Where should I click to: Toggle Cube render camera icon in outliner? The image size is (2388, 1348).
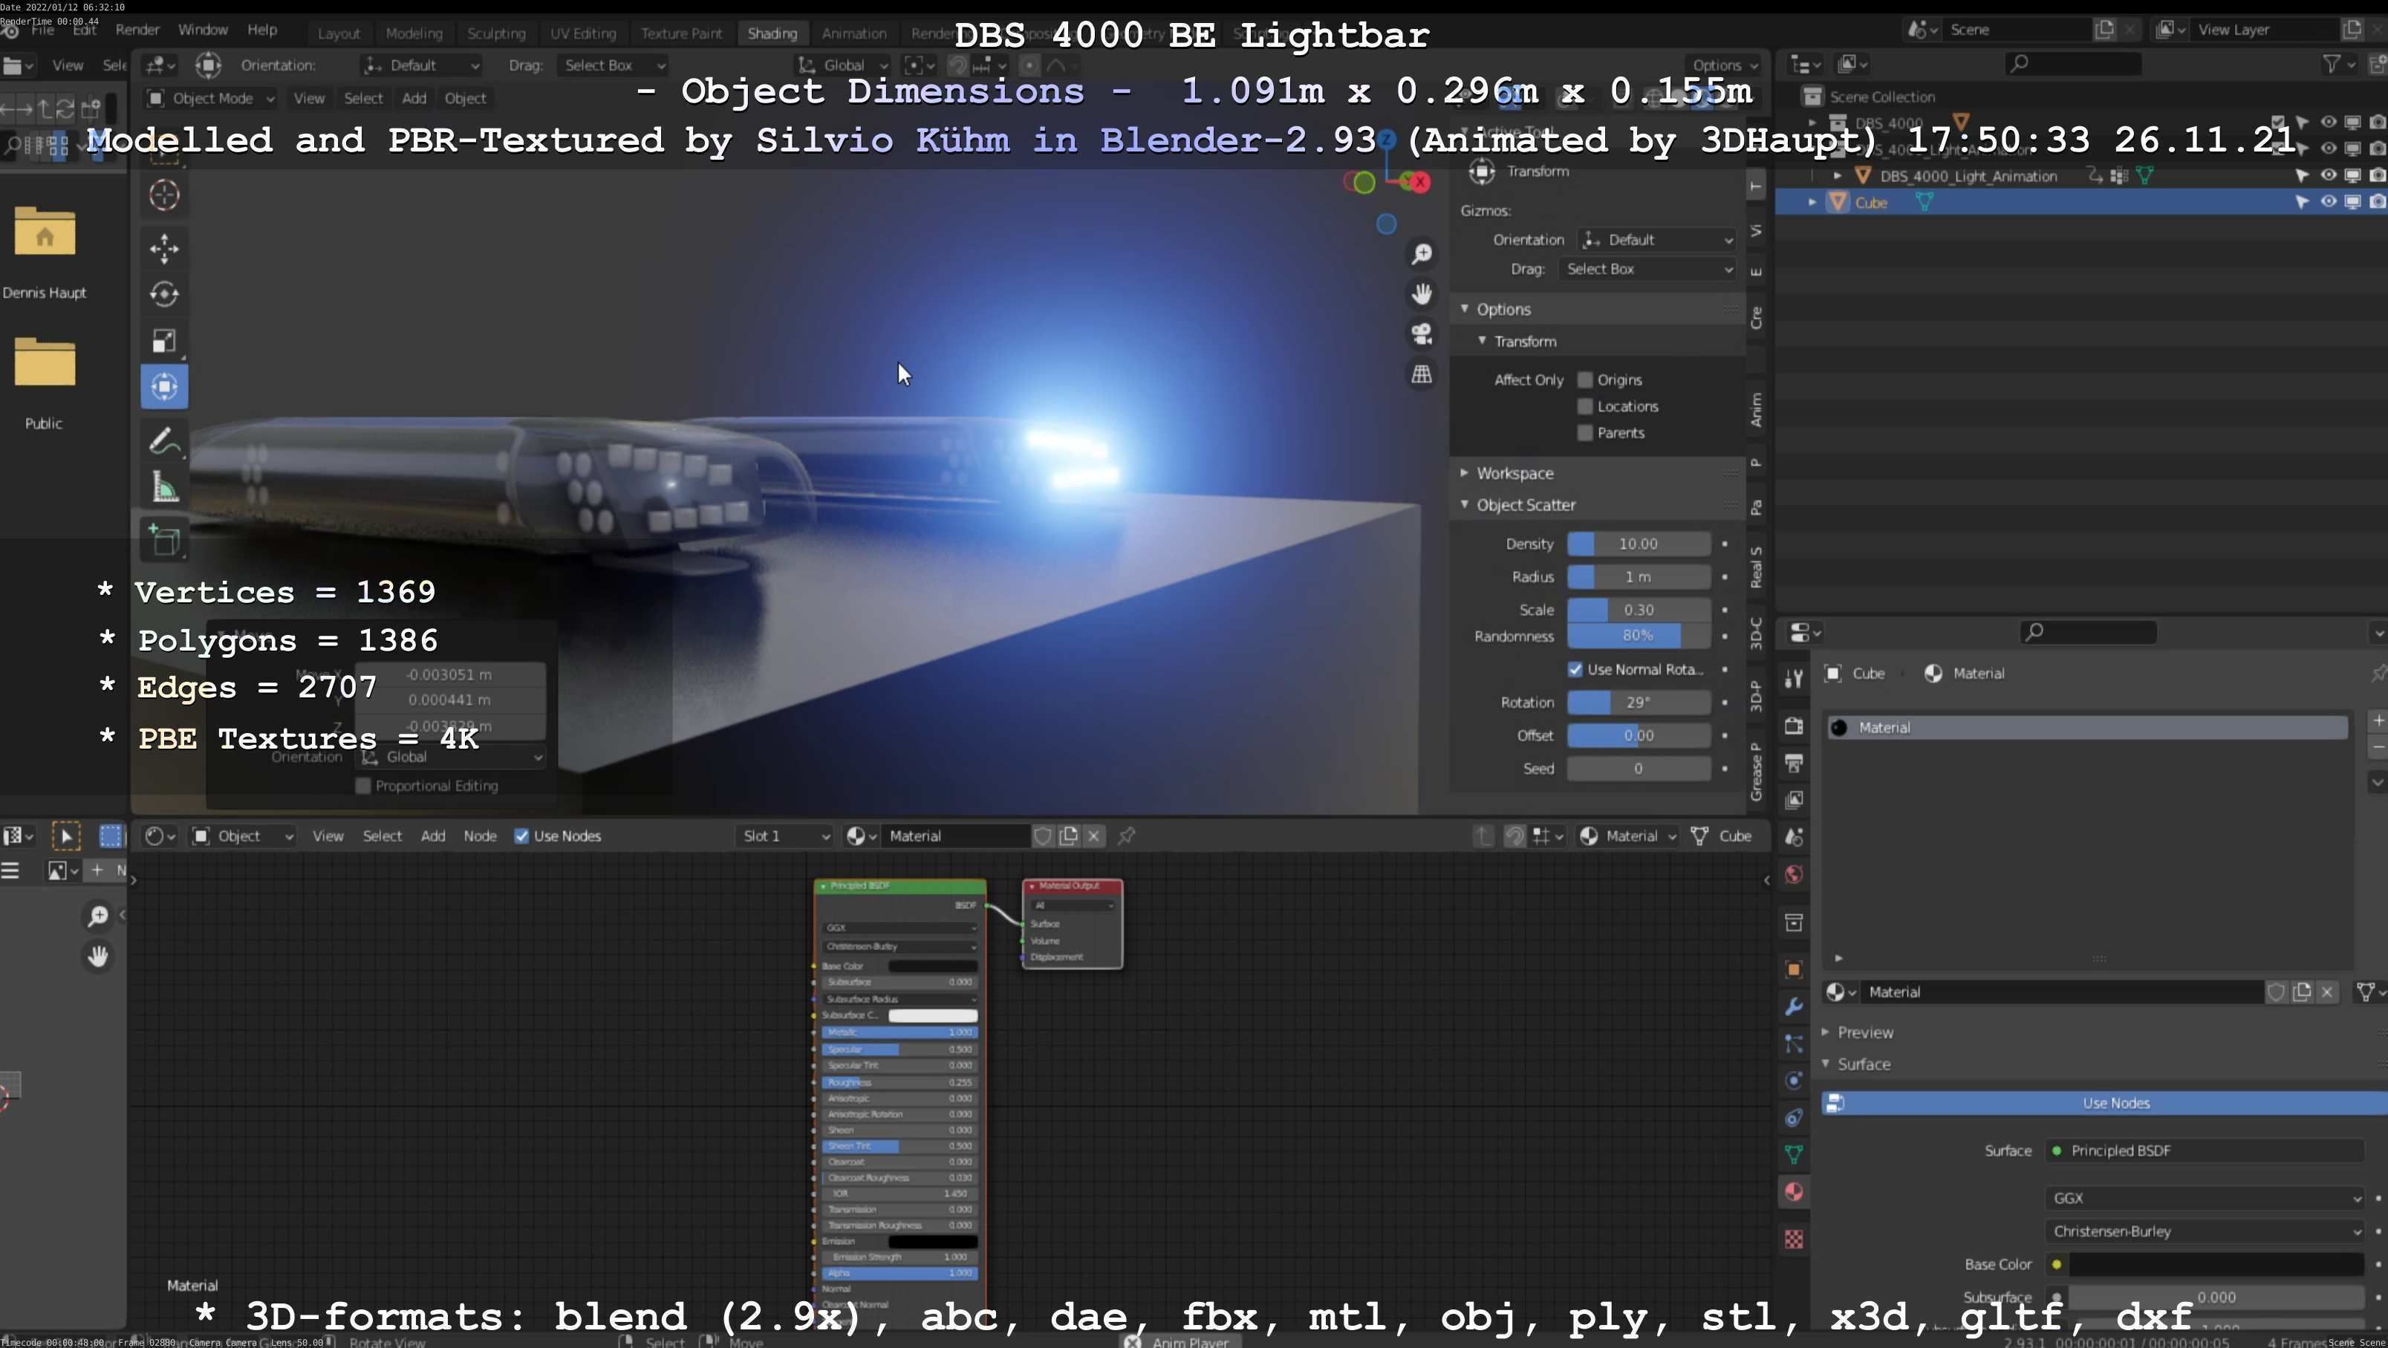click(x=2378, y=202)
